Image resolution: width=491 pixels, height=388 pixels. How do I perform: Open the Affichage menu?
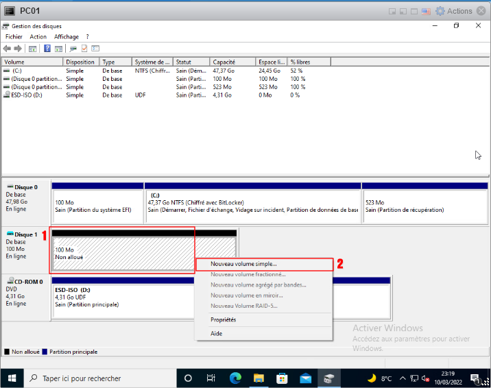click(x=67, y=36)
